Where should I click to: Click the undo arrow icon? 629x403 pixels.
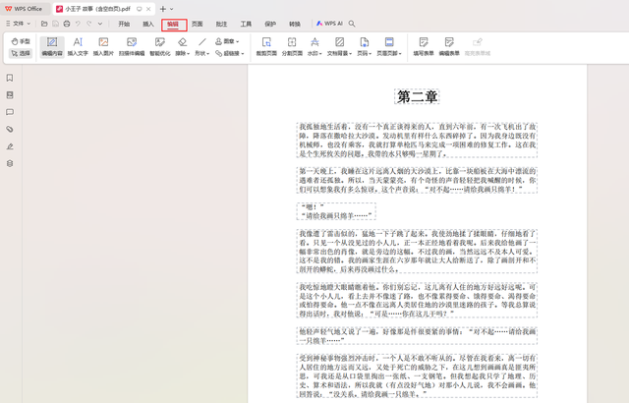pyautogui.click(x=78, y=24)
